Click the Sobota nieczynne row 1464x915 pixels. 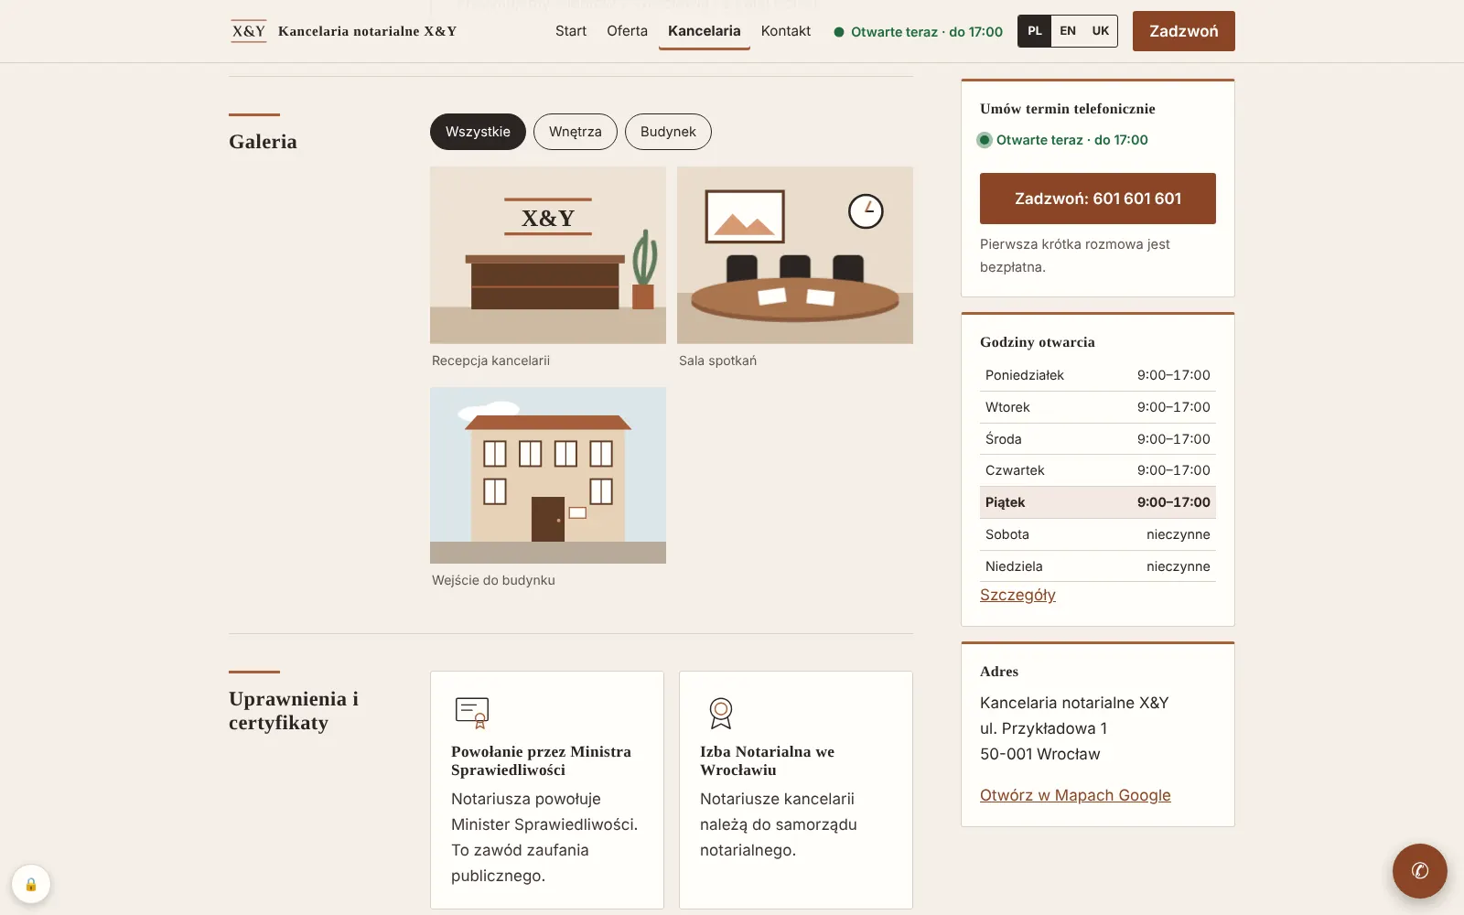click(1098, 534)
